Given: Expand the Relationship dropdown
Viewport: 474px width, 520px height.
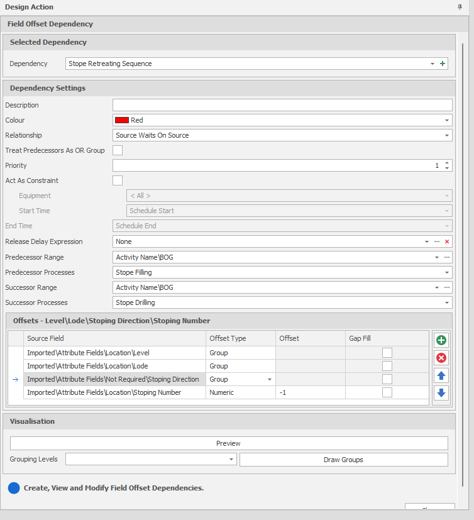Looking at the screenshot, I should click(447, 135).
